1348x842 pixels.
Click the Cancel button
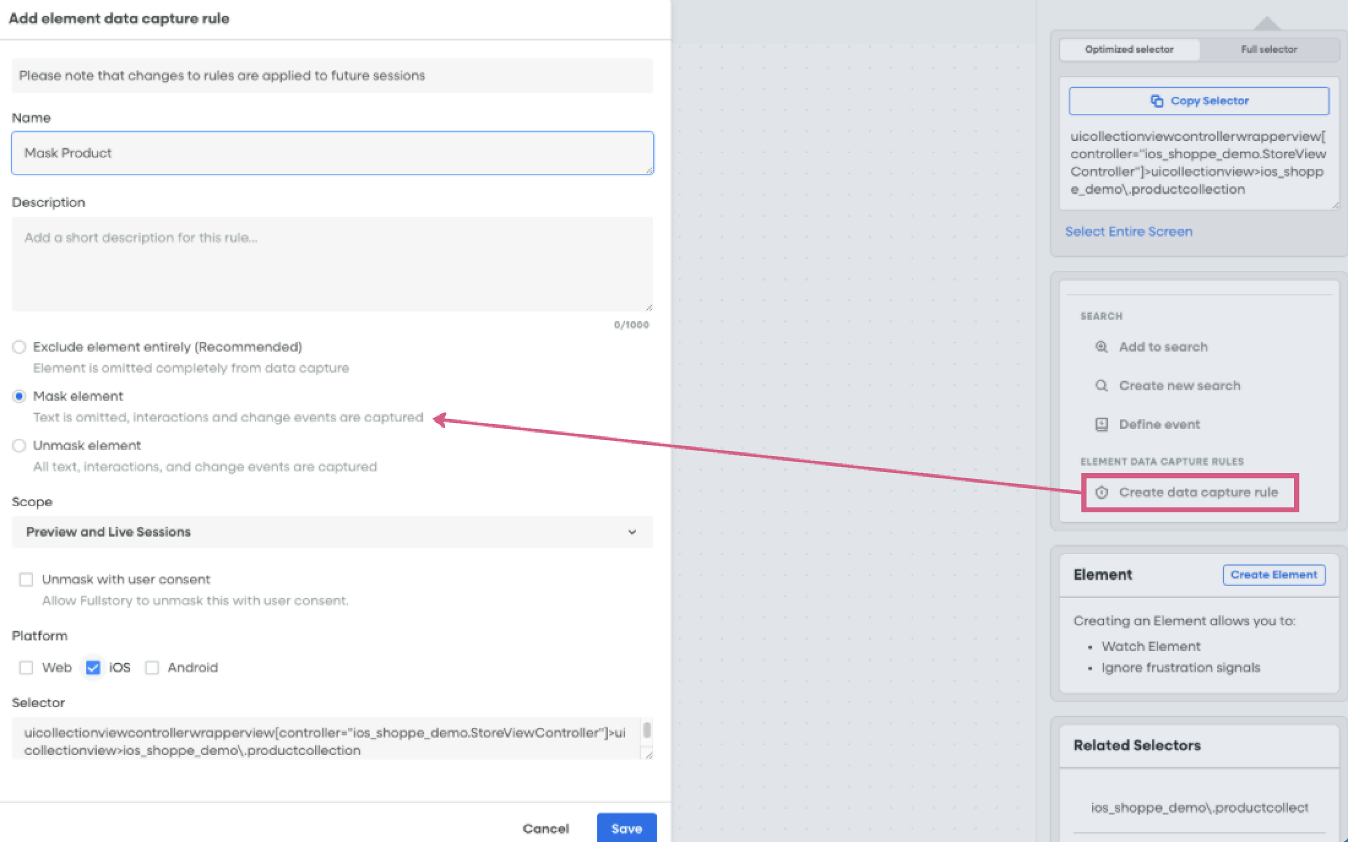coord(546,829)
